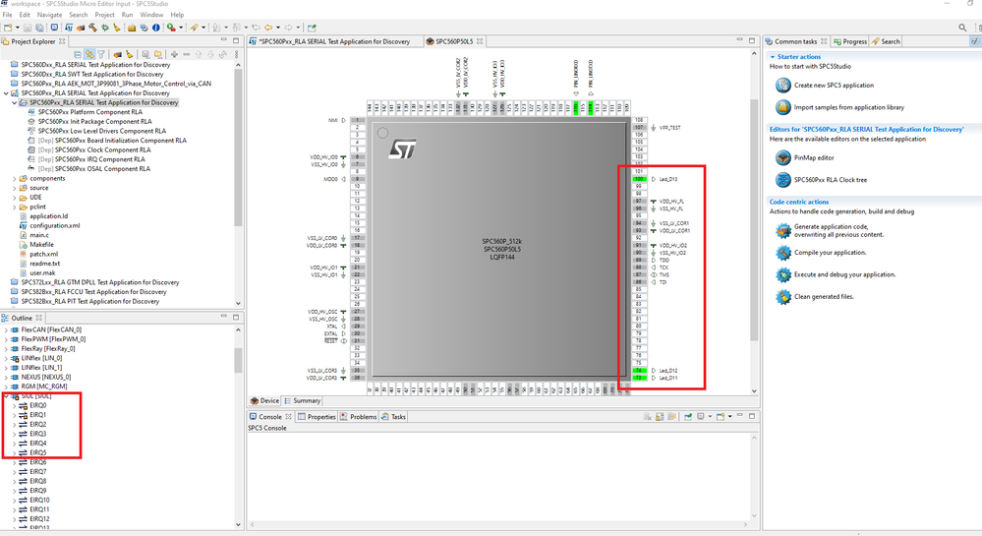This screenshot has height=536, width=982.
Task: Open dropdown arrow beside the New wizard icon
Action: click(x=18, y=28)
